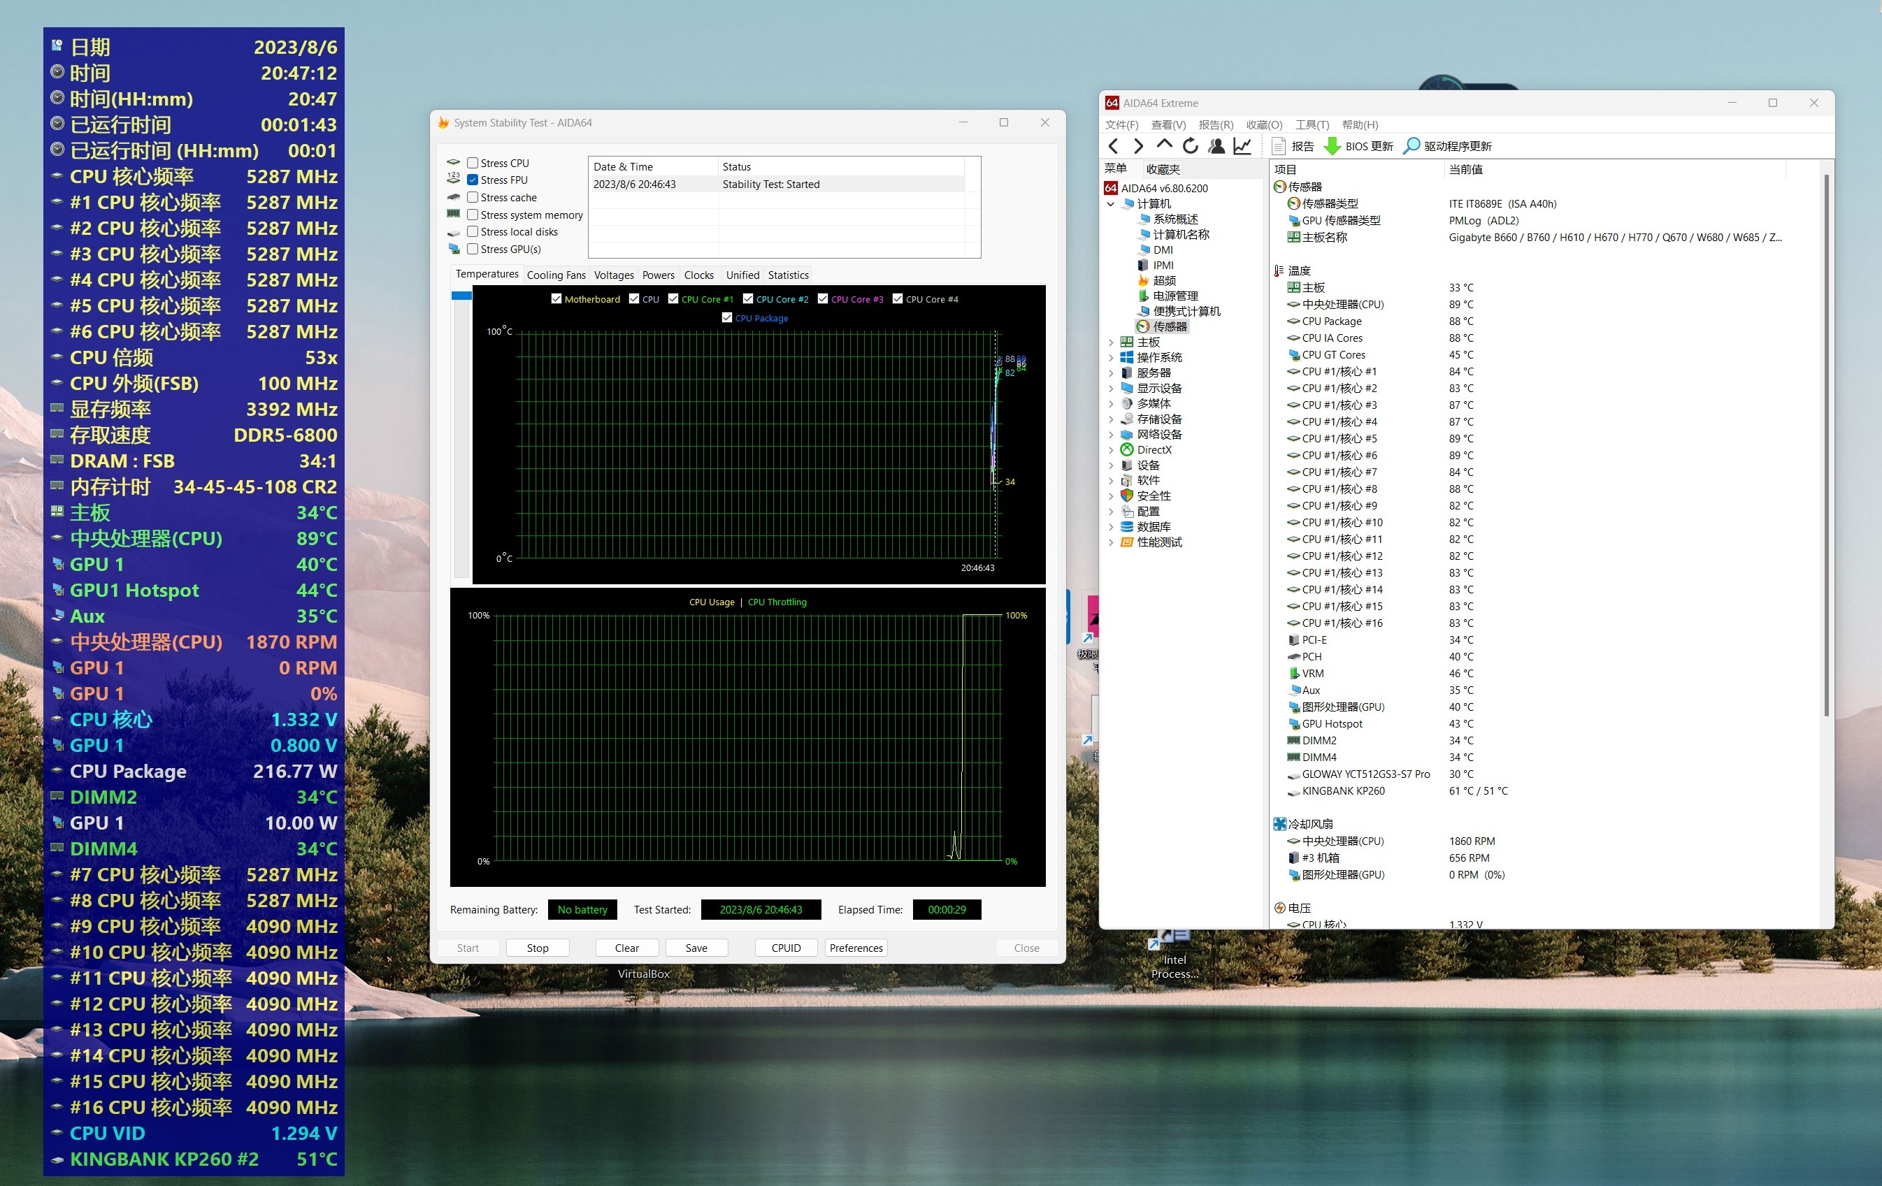Screen dimensions: 1882x1186
Task: Toggle CPU Core #1 graph checkbox
Action: pyautogui.click(x=673, y=299)
